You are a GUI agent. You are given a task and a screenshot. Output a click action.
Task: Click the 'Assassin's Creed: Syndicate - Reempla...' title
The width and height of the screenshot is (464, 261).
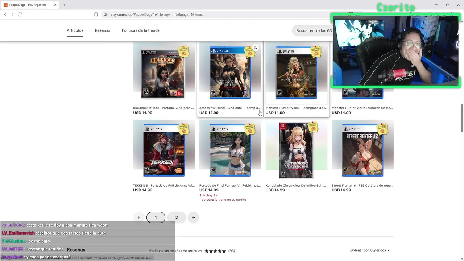[230, 108]
